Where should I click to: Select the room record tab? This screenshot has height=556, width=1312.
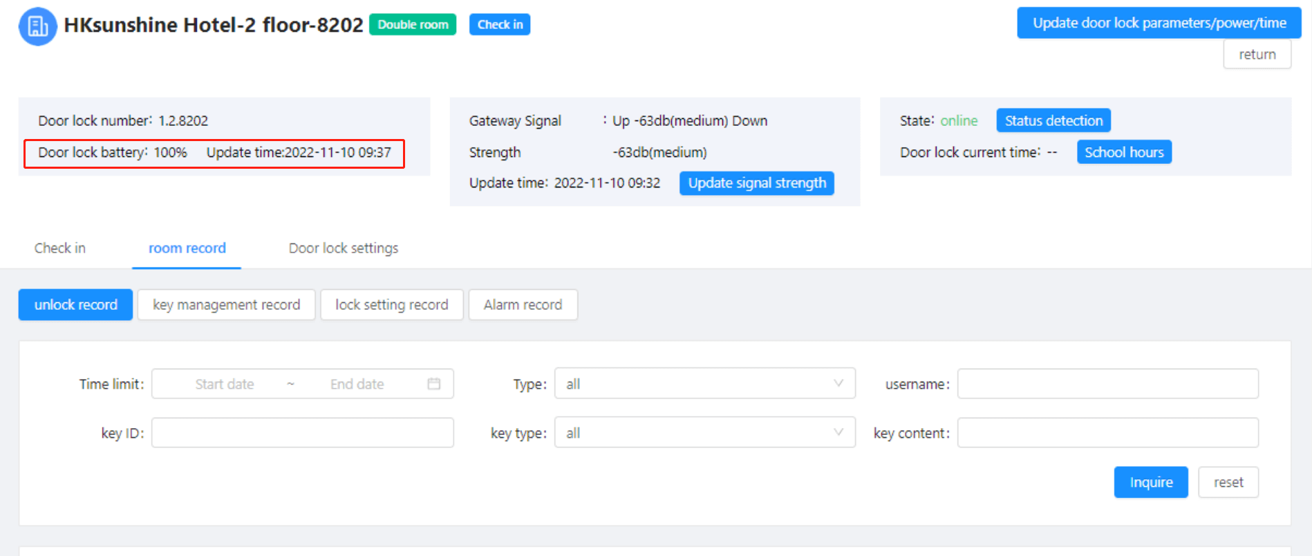pyautogui.click(x=187, y=248)
